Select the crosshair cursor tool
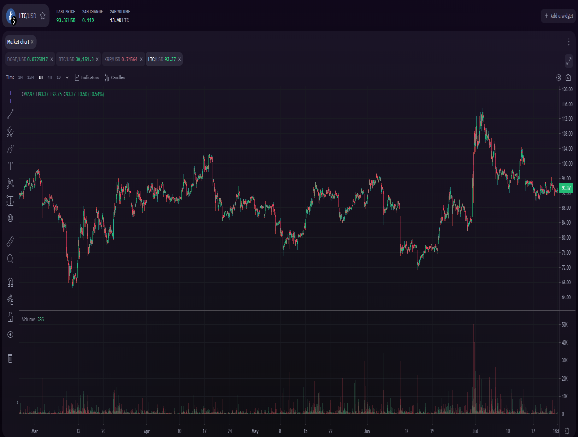 [x=10, y=97]
